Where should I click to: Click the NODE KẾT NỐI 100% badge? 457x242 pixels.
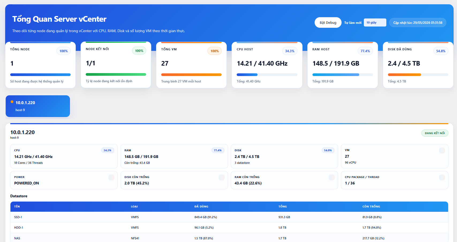(x=139, y=51)
